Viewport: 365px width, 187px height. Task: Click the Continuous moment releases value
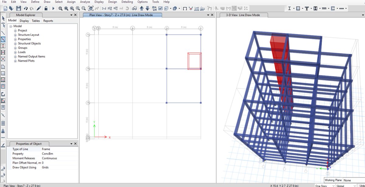(x=50, y=158)
